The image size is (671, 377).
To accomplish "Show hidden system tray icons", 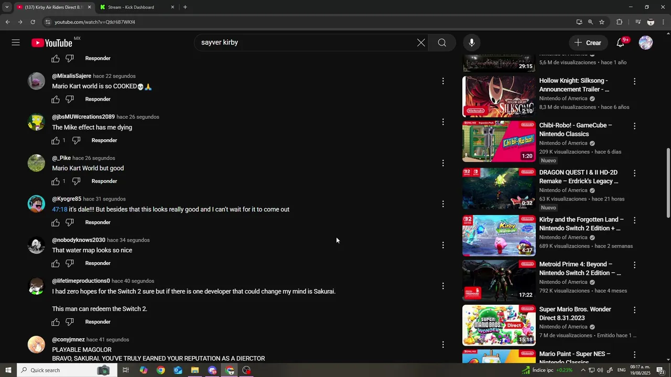I will tap(583, 370).
